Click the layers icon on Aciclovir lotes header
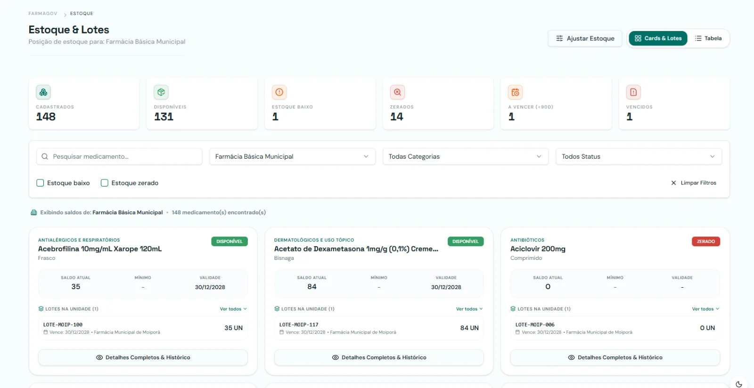 pos(513,309)
